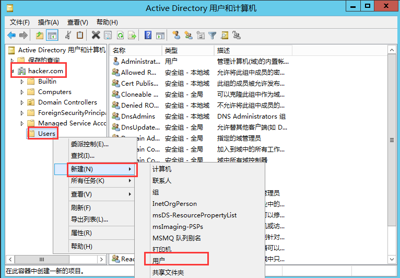Click the vertical scrollbar down arrow
This screenshot has height=278, width=400.
(x=392, y=259)
